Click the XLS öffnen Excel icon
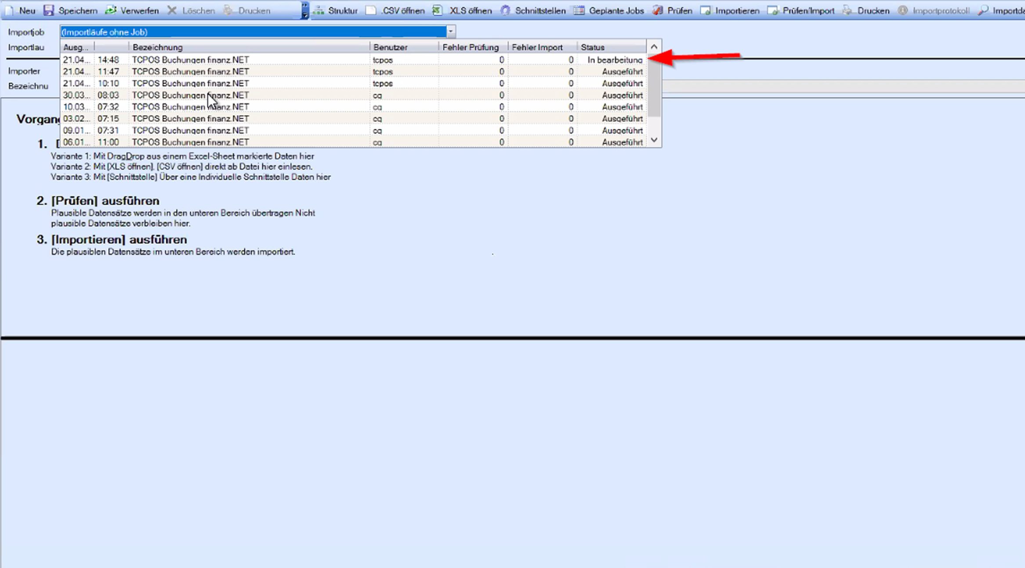1025x568 pixels. click(x=437, y=10)
